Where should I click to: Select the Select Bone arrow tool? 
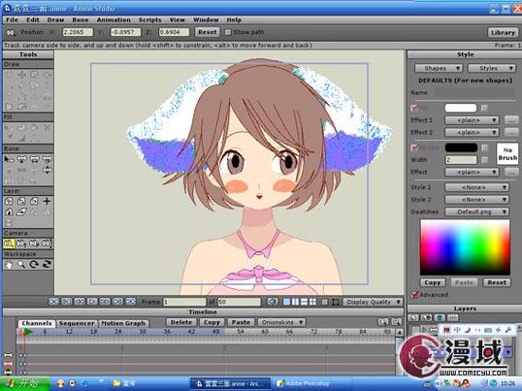(9, 159)
